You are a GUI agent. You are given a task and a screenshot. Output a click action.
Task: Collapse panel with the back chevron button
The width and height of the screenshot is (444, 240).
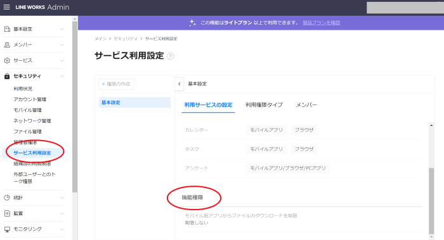(180, 84)
